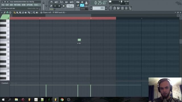Image resolution: width=182 pixels, height=102 pixels.
Task: Select the zoom magnifier tool
Action: (x=34, y=12)
